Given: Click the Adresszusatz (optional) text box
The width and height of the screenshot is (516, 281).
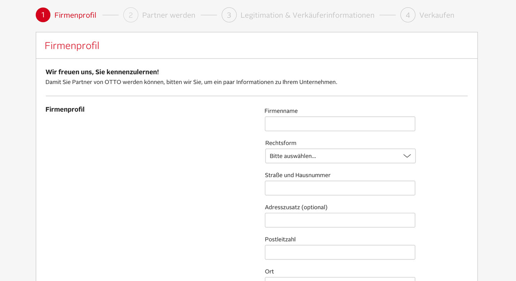Looking at the screenshot, I should point(339,220).
